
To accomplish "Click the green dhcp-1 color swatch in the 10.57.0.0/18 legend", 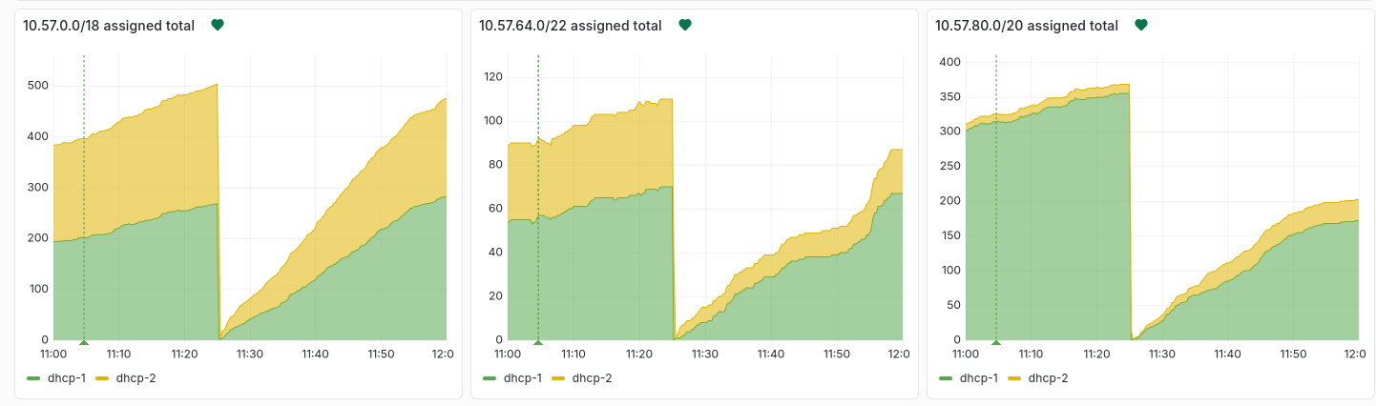I will 34,378.
